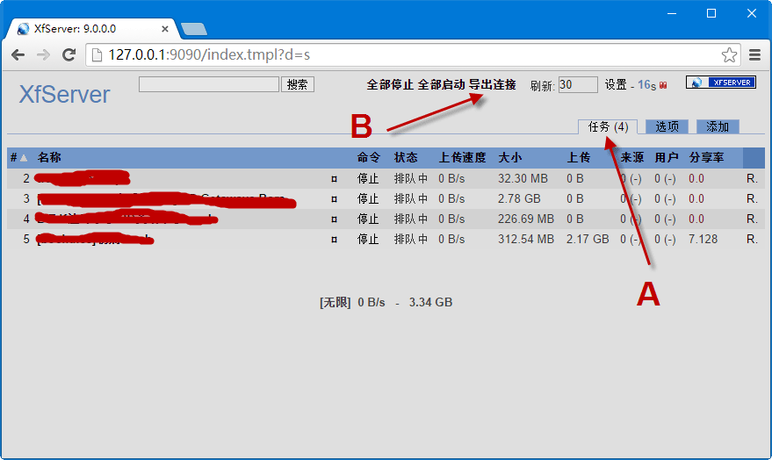This screenshot has height=460, width=772.
Task: Click the ¤ icon in row 2
Action: (335, 179)
